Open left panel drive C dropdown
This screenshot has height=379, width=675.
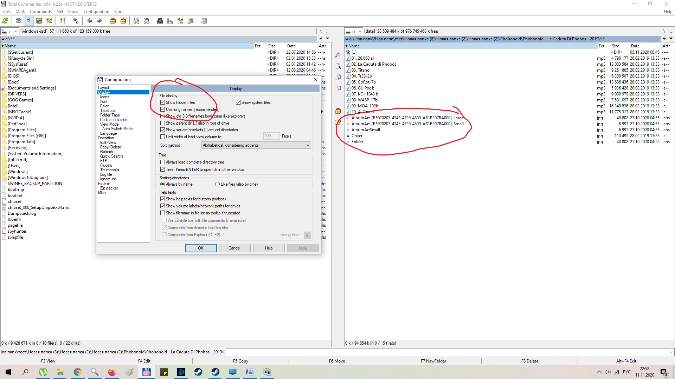pos(10,31)
